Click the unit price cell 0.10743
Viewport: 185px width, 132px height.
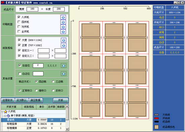coord(42,128)
